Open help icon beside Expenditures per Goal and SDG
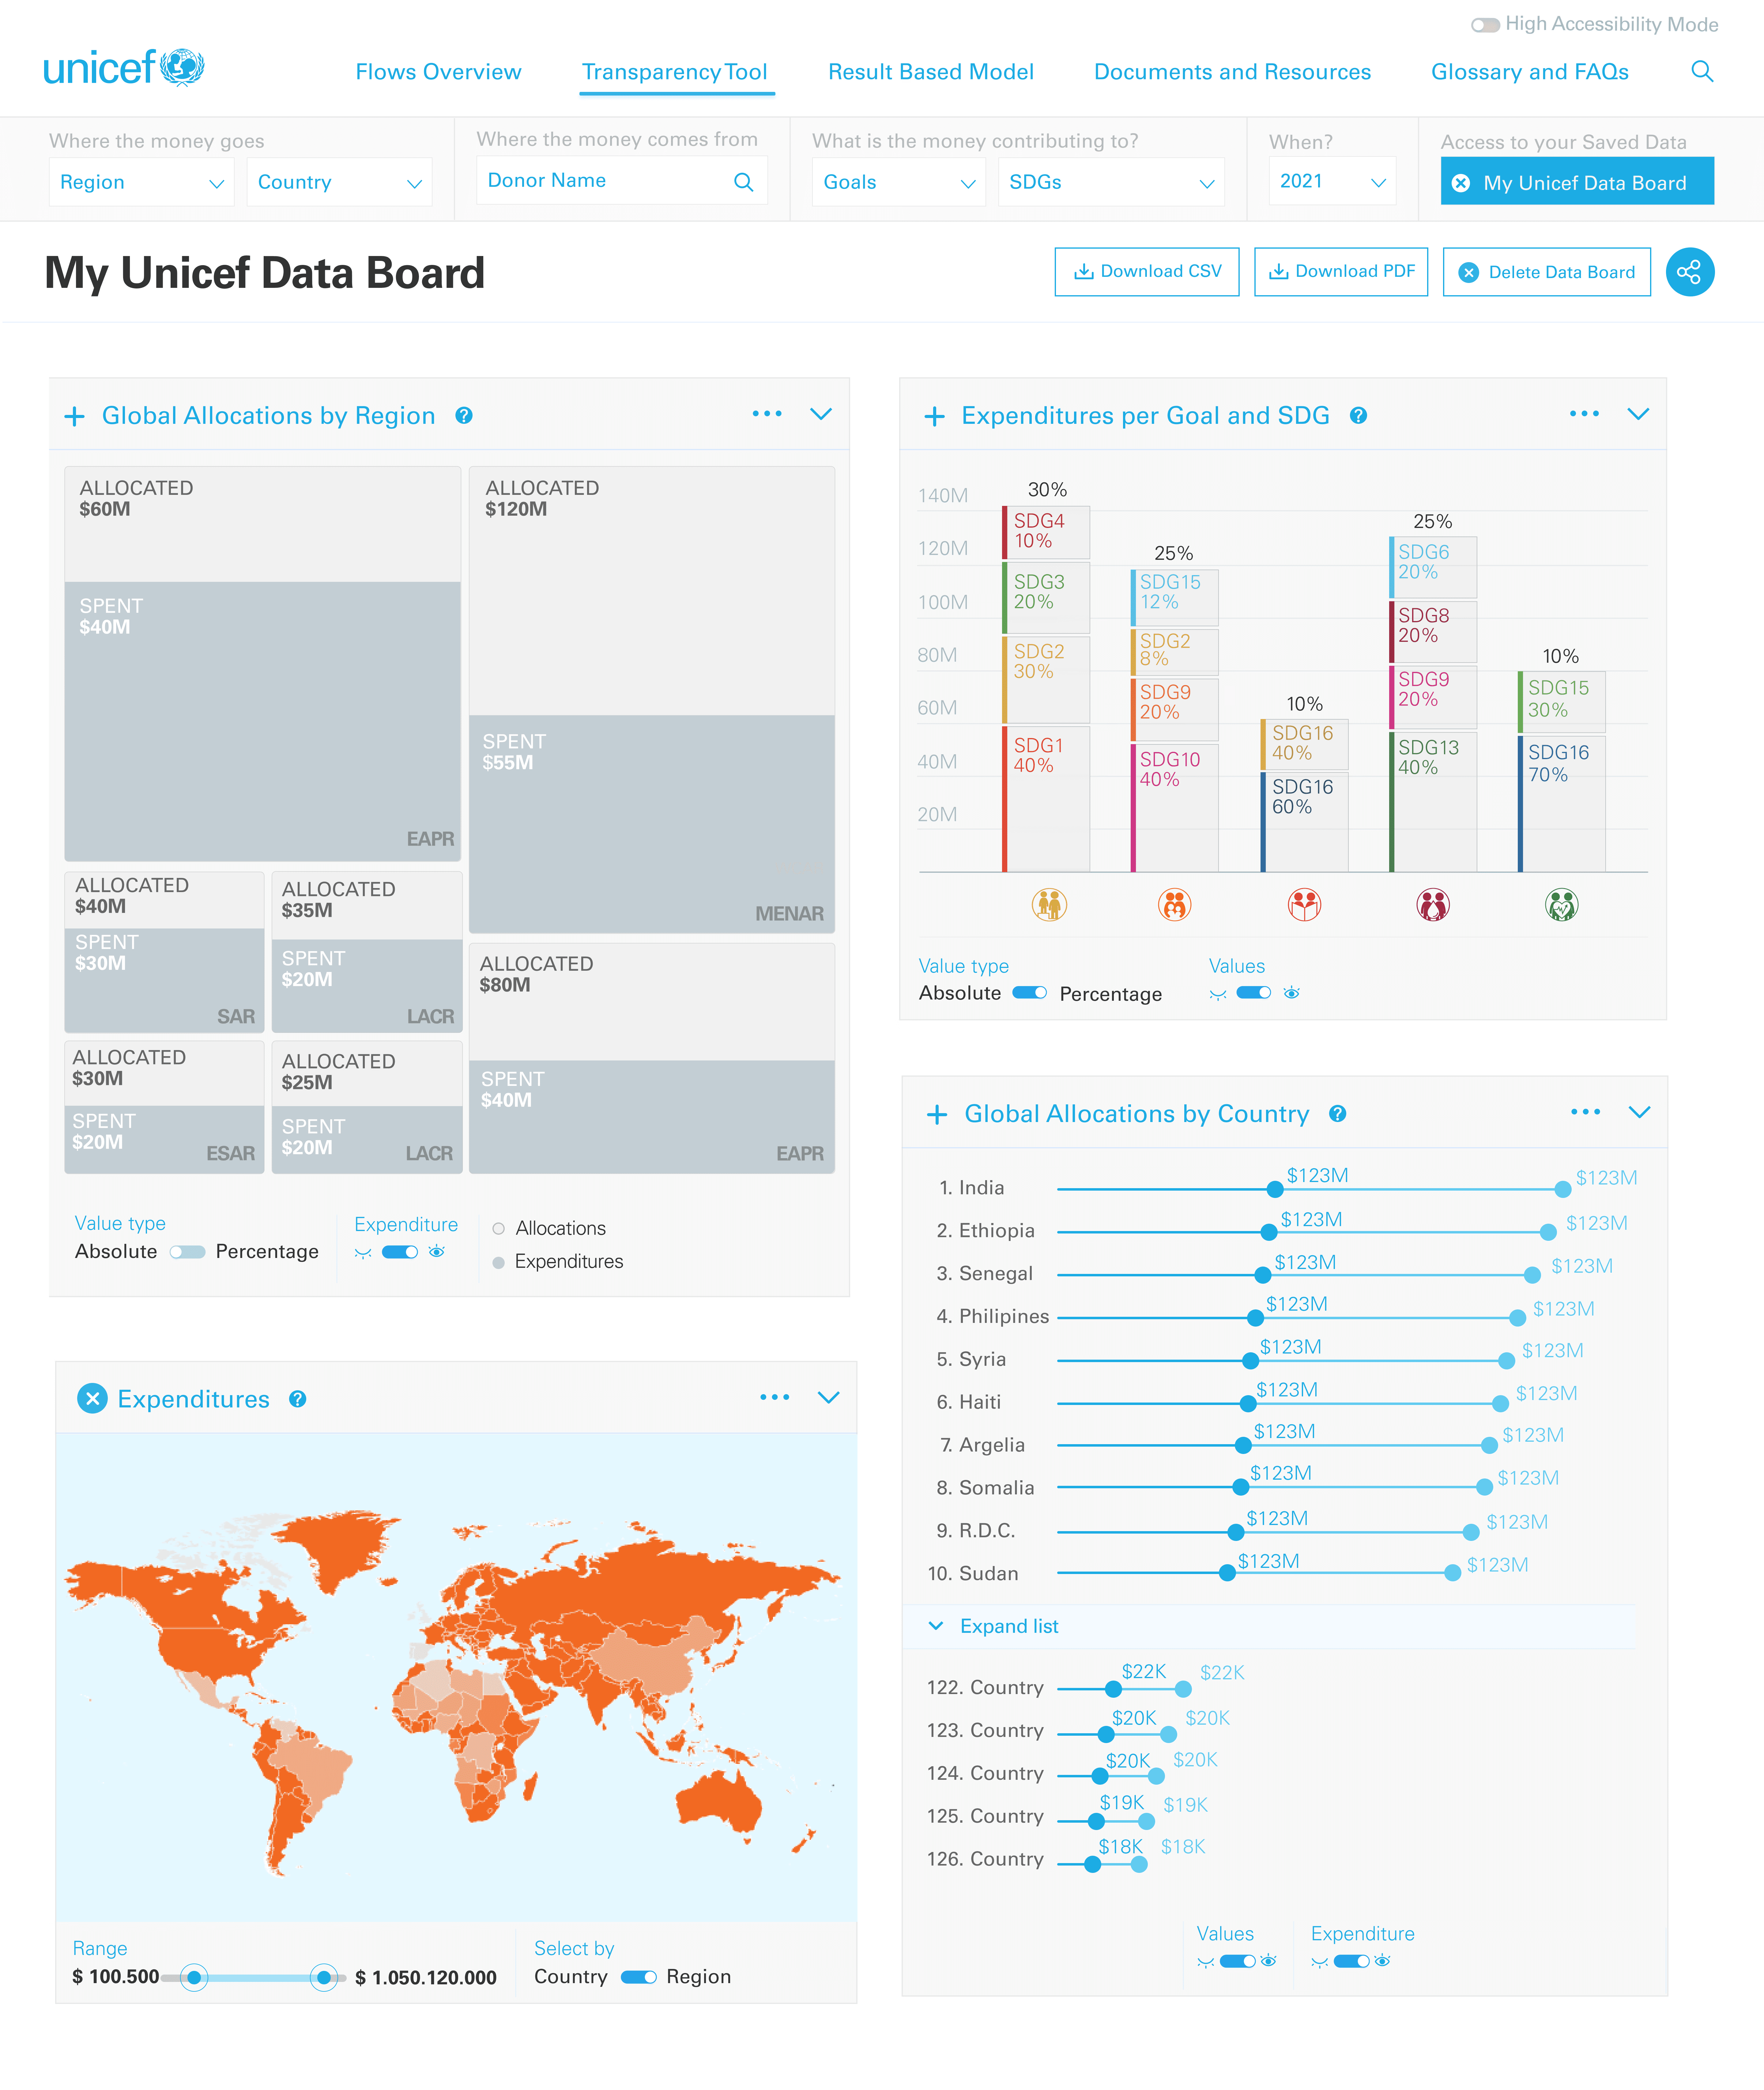The height and width of the screenshot is (2090, 1764). (1358, 415)
